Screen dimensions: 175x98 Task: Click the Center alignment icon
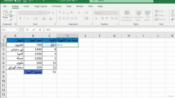(64, 18)
